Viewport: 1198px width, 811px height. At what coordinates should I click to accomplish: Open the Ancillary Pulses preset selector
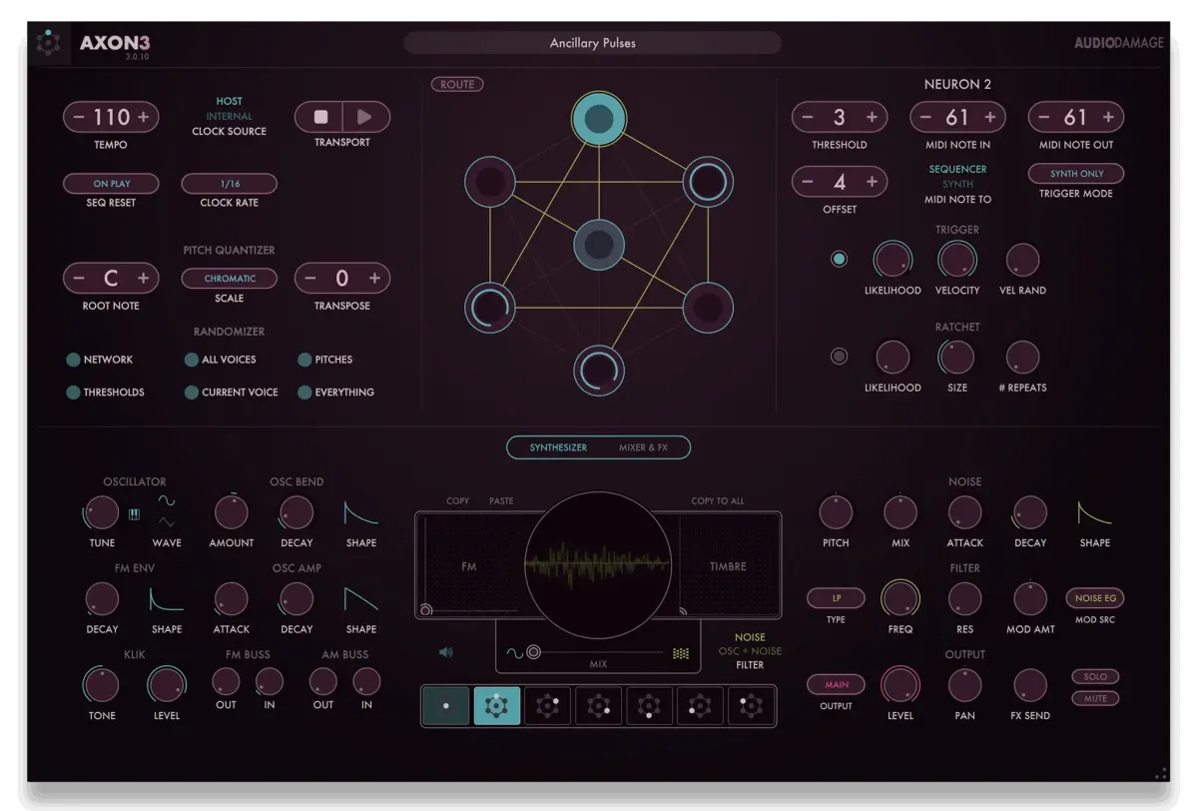(x=592, y=43)
